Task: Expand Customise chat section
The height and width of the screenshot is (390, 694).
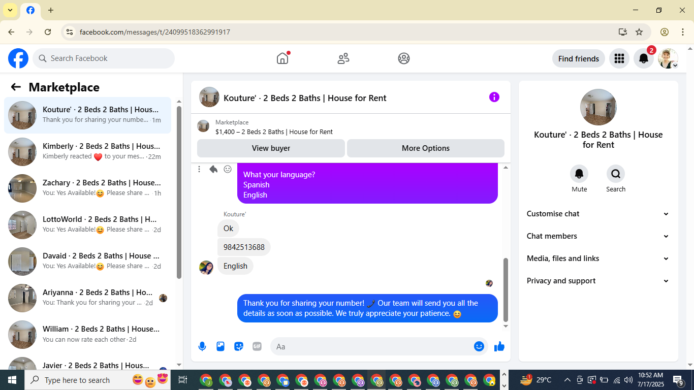Action: click(598, 214)
